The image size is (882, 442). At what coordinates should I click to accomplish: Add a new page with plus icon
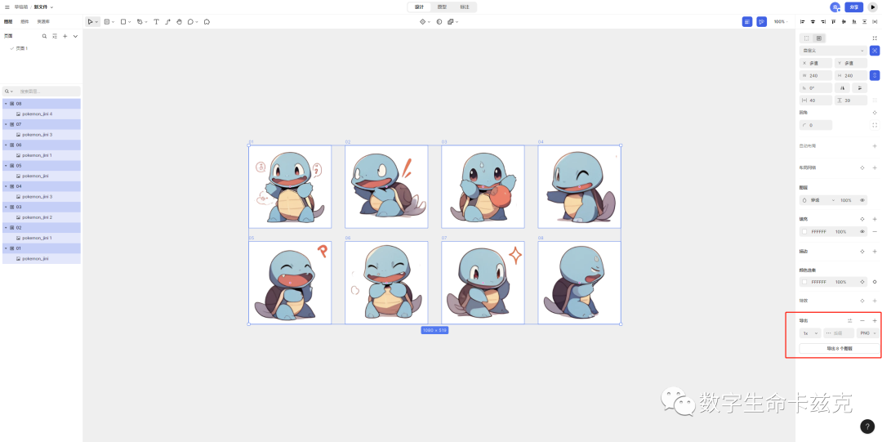pyautogui.click(x=65, y=36)
